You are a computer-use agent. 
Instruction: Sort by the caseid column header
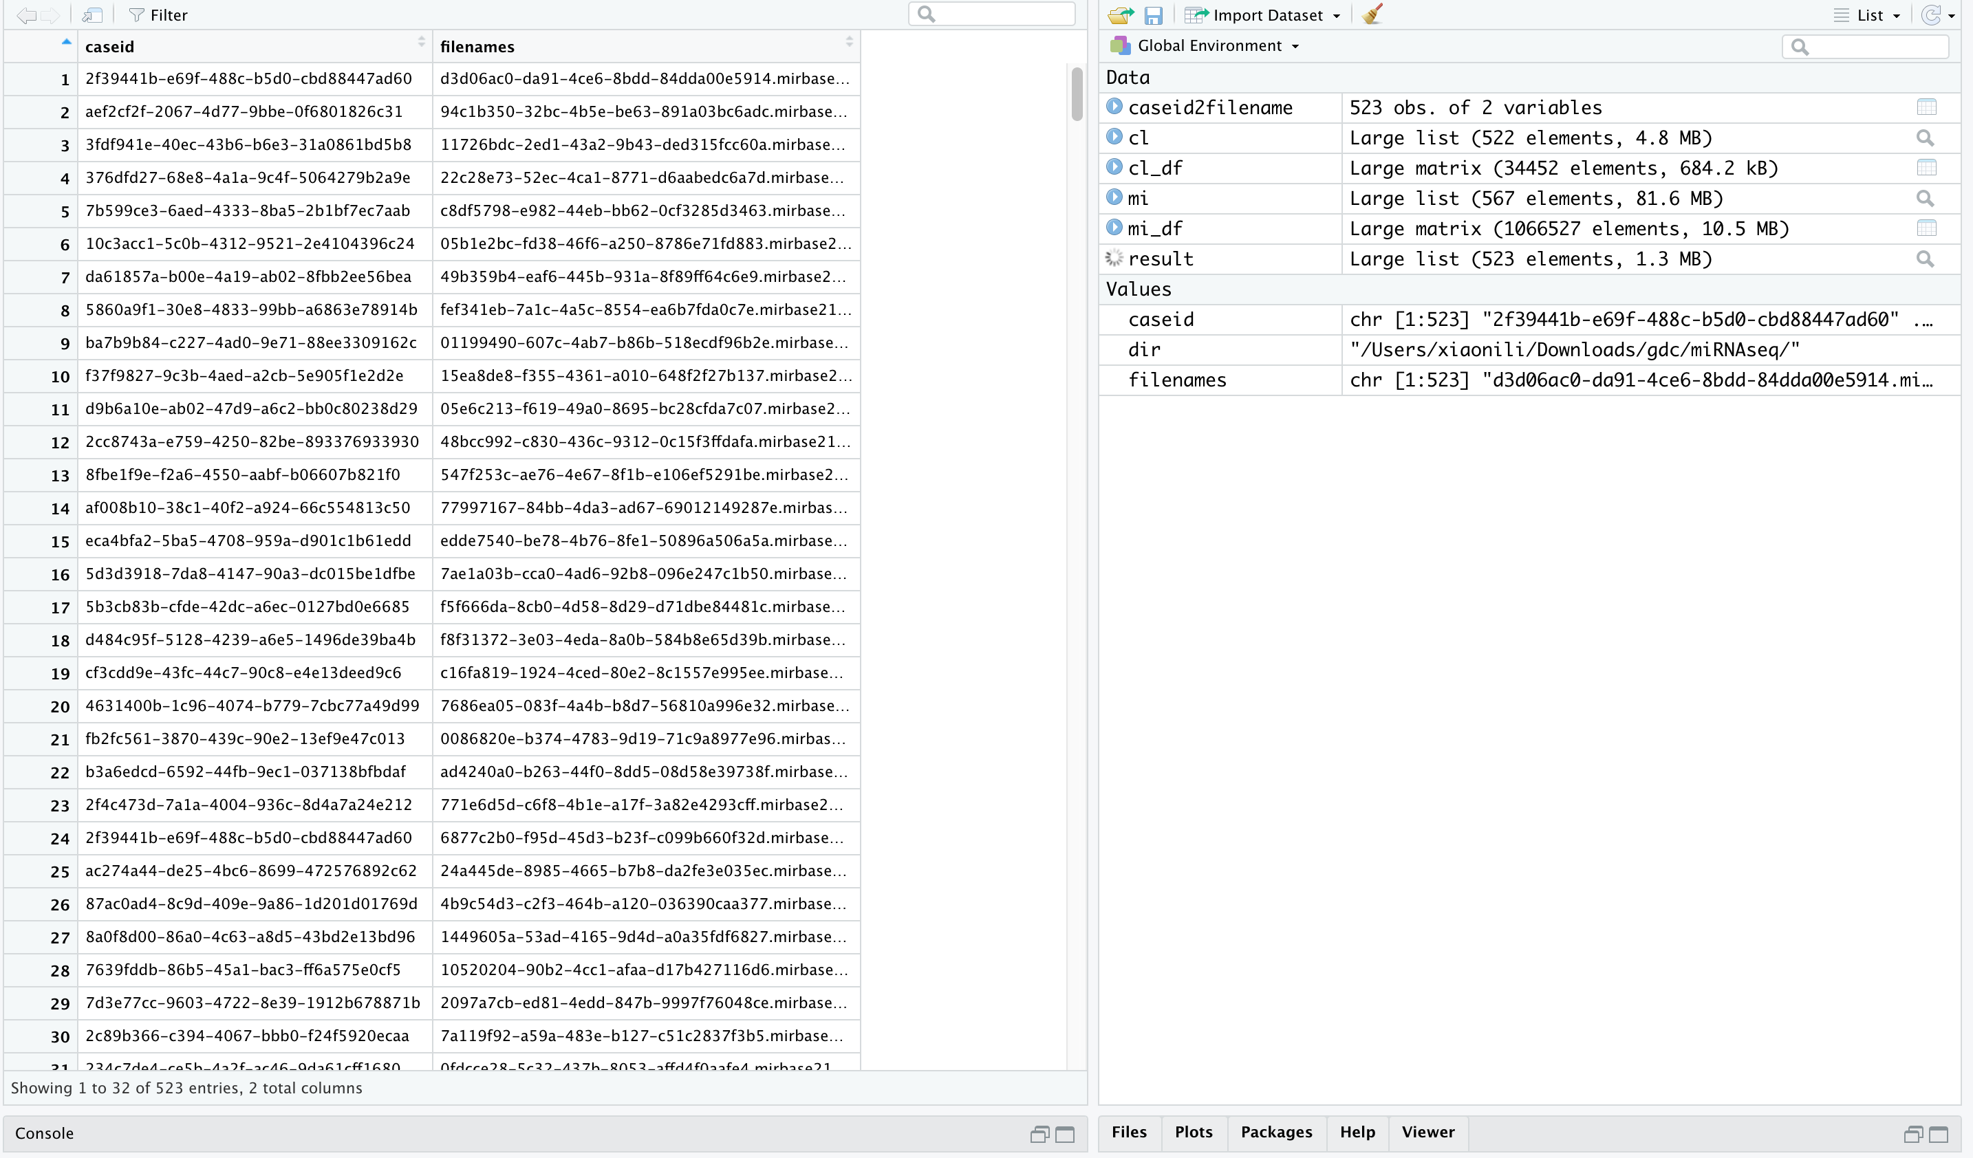coord(255,46)
